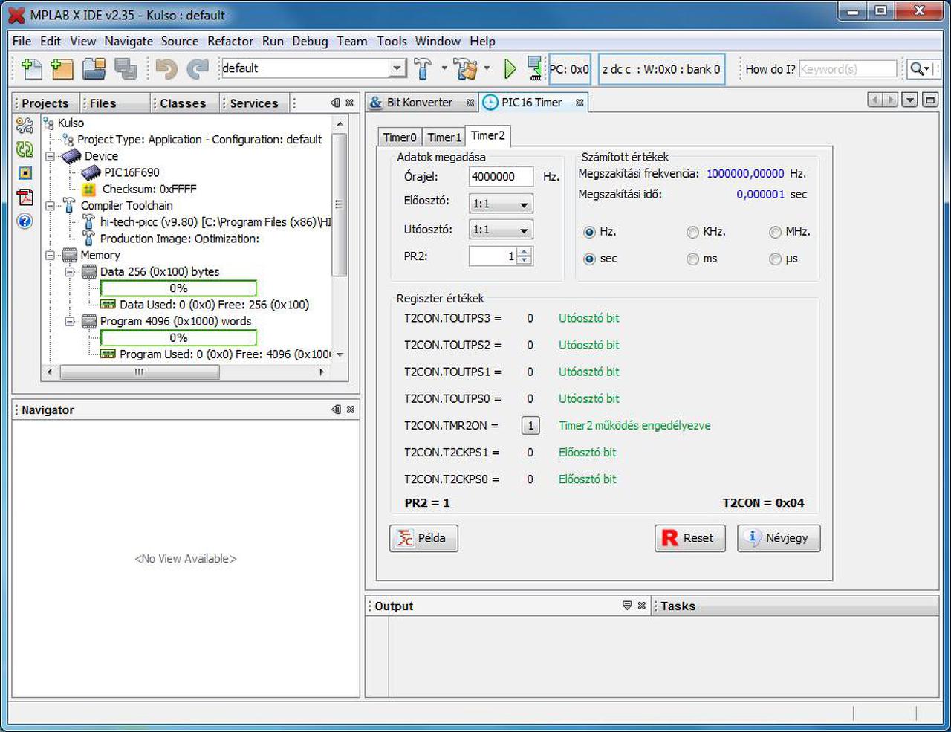This screenshot has height=732, width=951.
Task: Select the µs time unit radio button
Action: click(x=775, y=259)
